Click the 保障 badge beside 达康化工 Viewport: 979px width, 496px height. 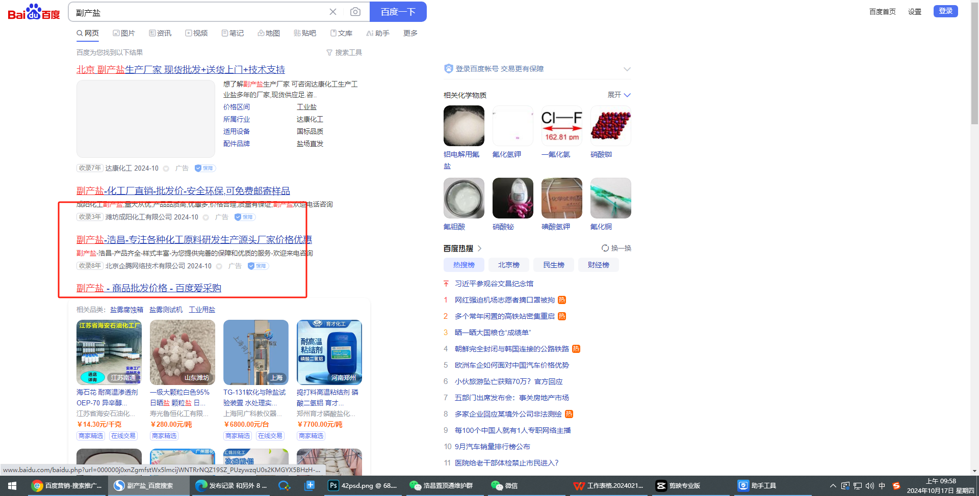(205, 168)
